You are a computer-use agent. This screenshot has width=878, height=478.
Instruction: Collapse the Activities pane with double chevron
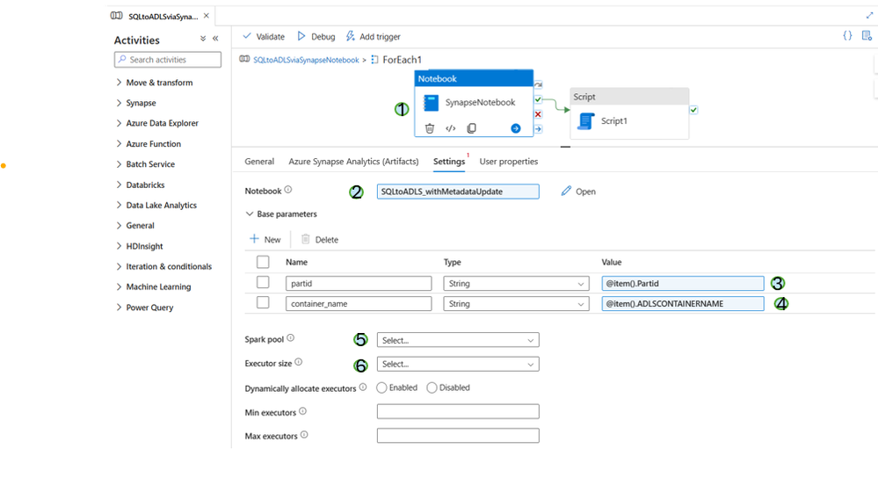click(x=215, y=39)
